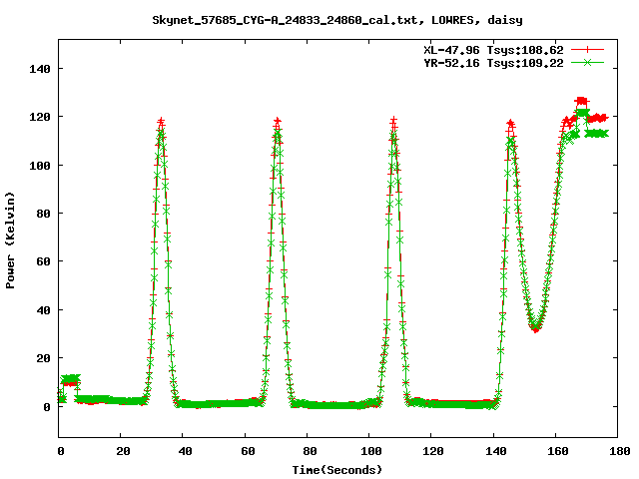
Task: Click the calibration bump near 4 seconds
Action: (x=70, y=380)
